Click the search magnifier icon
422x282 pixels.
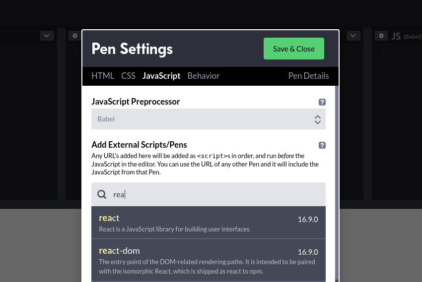[x=102, y=194]
